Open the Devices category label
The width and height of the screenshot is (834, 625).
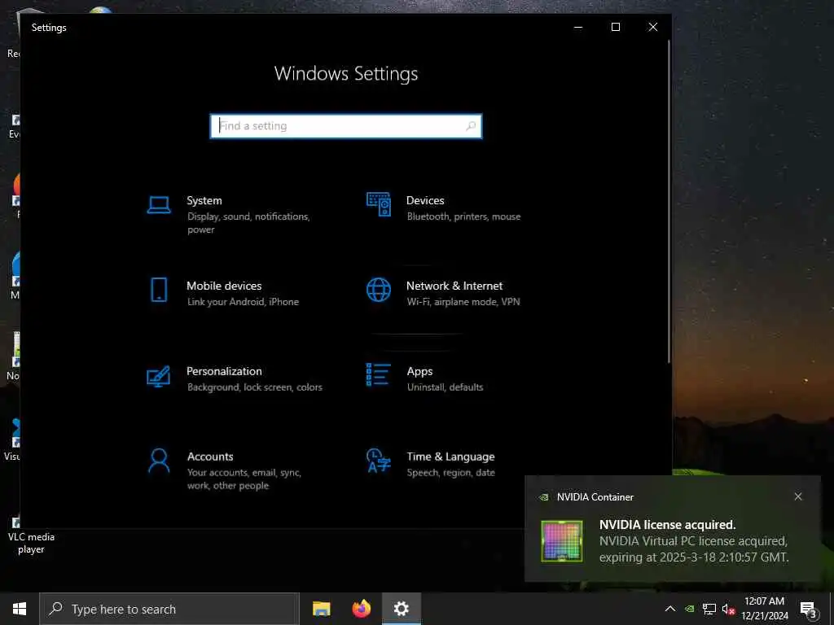[x=425, y=200]
